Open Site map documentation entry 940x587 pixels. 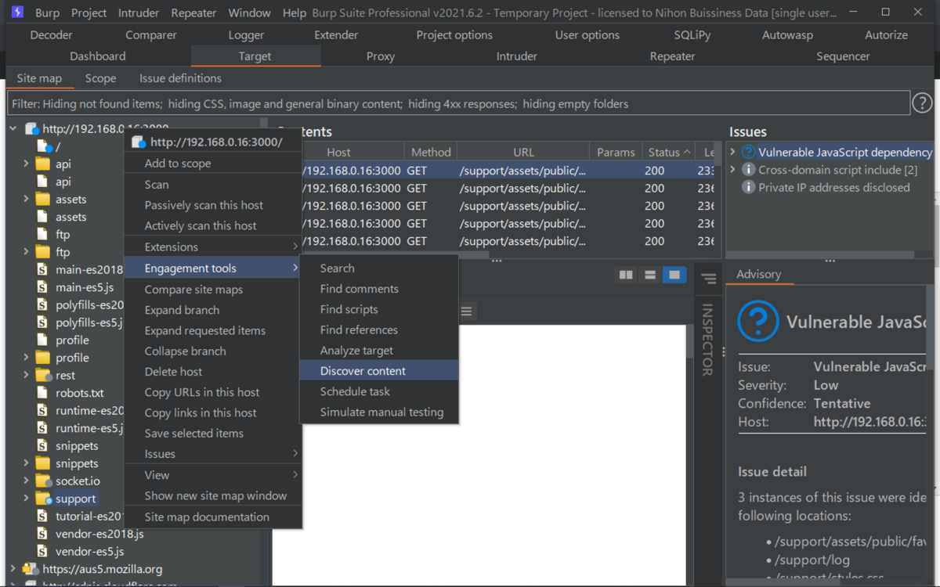coord(213,517)
